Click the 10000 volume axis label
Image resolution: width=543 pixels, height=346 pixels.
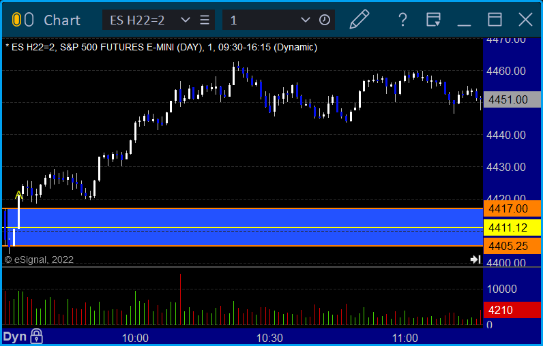click(502, 289)
